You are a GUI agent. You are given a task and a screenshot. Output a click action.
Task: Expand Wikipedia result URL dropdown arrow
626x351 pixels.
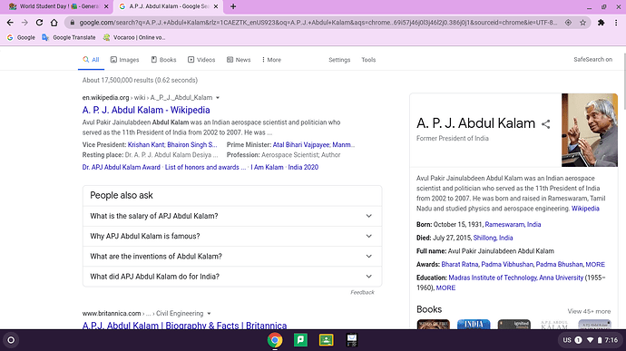pyautogui.click(x=218, y=98)
